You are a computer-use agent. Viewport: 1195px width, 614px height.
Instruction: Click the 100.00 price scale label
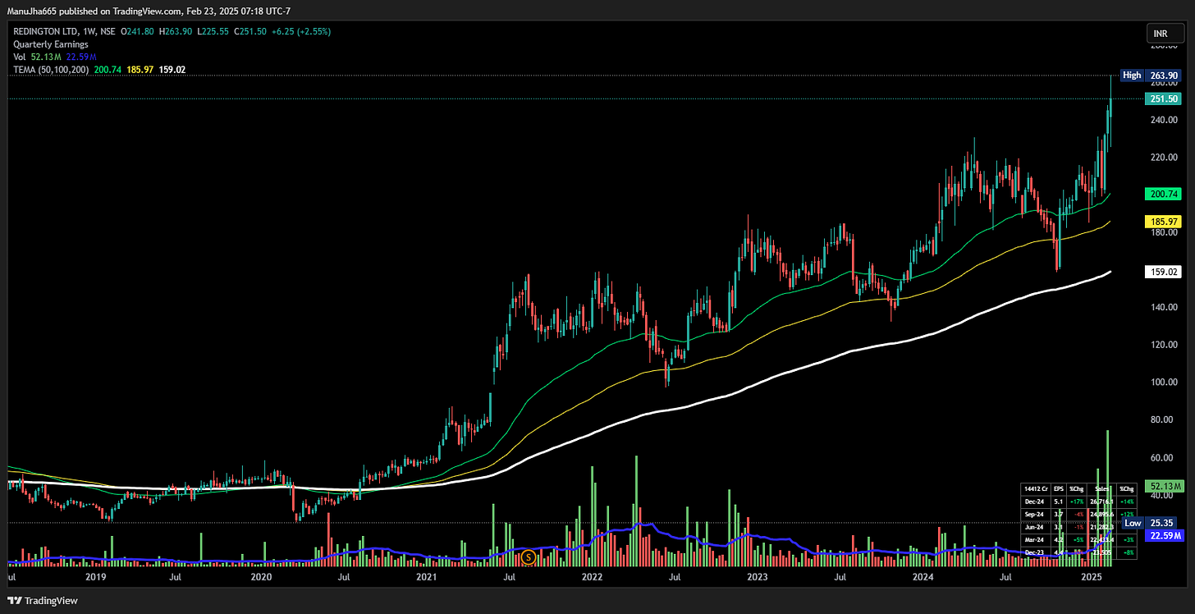[x=1164, y=383]
